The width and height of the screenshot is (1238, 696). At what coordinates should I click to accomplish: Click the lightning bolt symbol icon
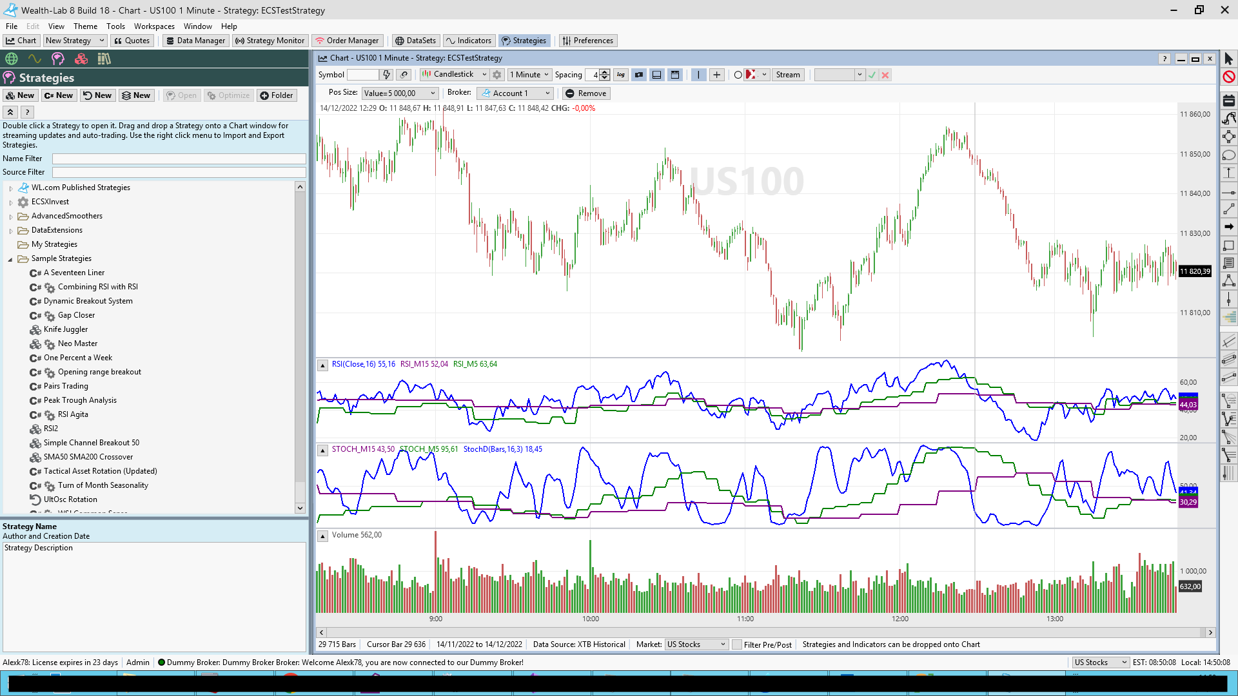(386, 75)
